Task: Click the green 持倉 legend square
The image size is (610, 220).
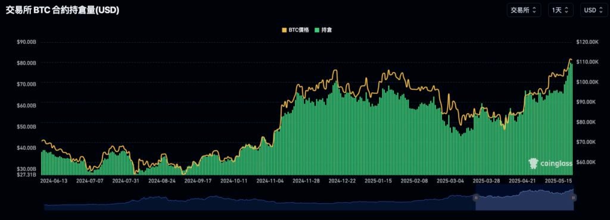Action: coord(317,30)
